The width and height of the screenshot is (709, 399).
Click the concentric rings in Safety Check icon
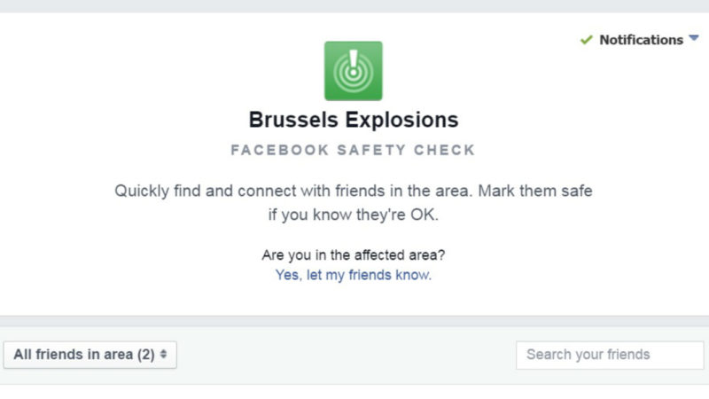[x=353, y=74]
